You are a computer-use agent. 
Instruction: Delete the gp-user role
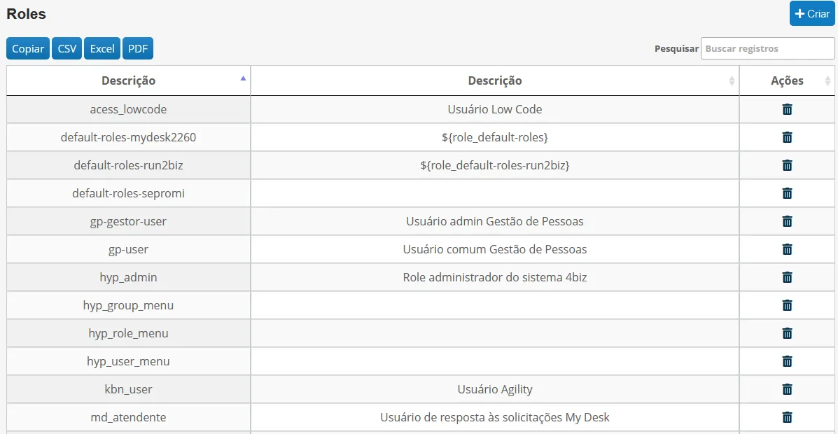(x=787, y=249)
